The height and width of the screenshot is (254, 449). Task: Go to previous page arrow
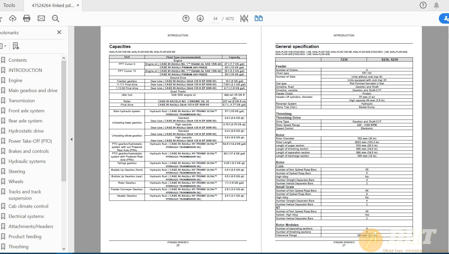coord(186,18)
